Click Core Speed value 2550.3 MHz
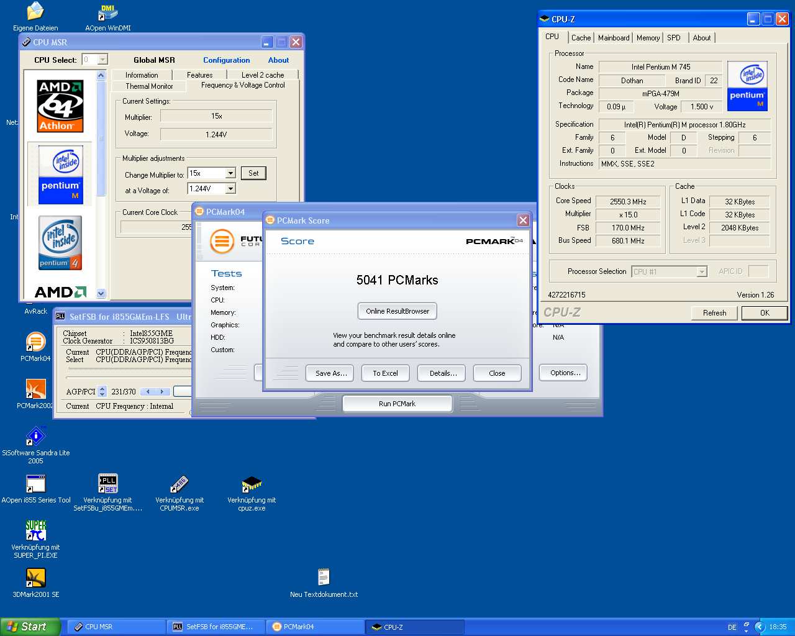795x636 pixels. point(628,202)
